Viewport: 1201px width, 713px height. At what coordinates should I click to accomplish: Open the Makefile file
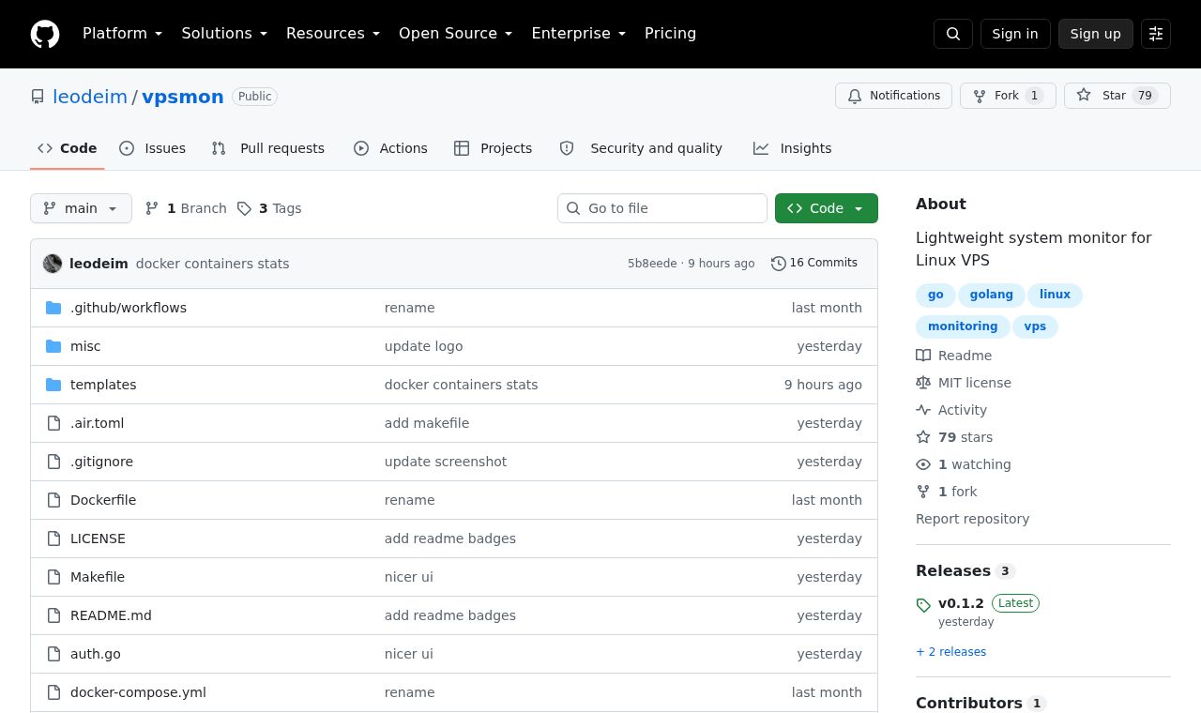coord(98,577)
